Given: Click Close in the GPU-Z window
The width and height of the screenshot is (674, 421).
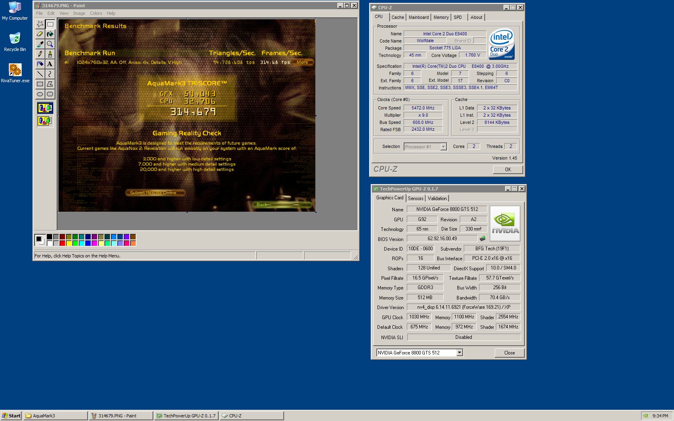Looking at the screenshot, I should (510, 353).
